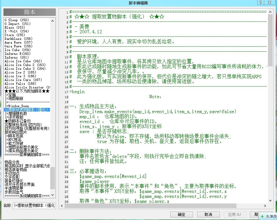Select the 'Blaze (153)' script
277x220 pixels.
[x=15, y=27]
